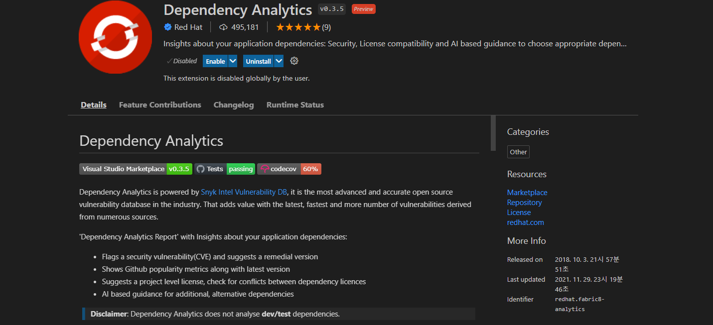Click the Preview badge

click(364, 9)
